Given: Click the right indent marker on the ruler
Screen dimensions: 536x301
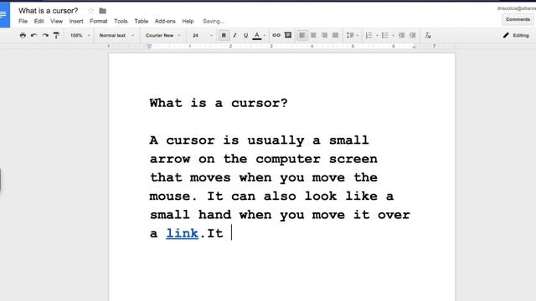Looking at the screenshot, I should [x=414, y=47].
